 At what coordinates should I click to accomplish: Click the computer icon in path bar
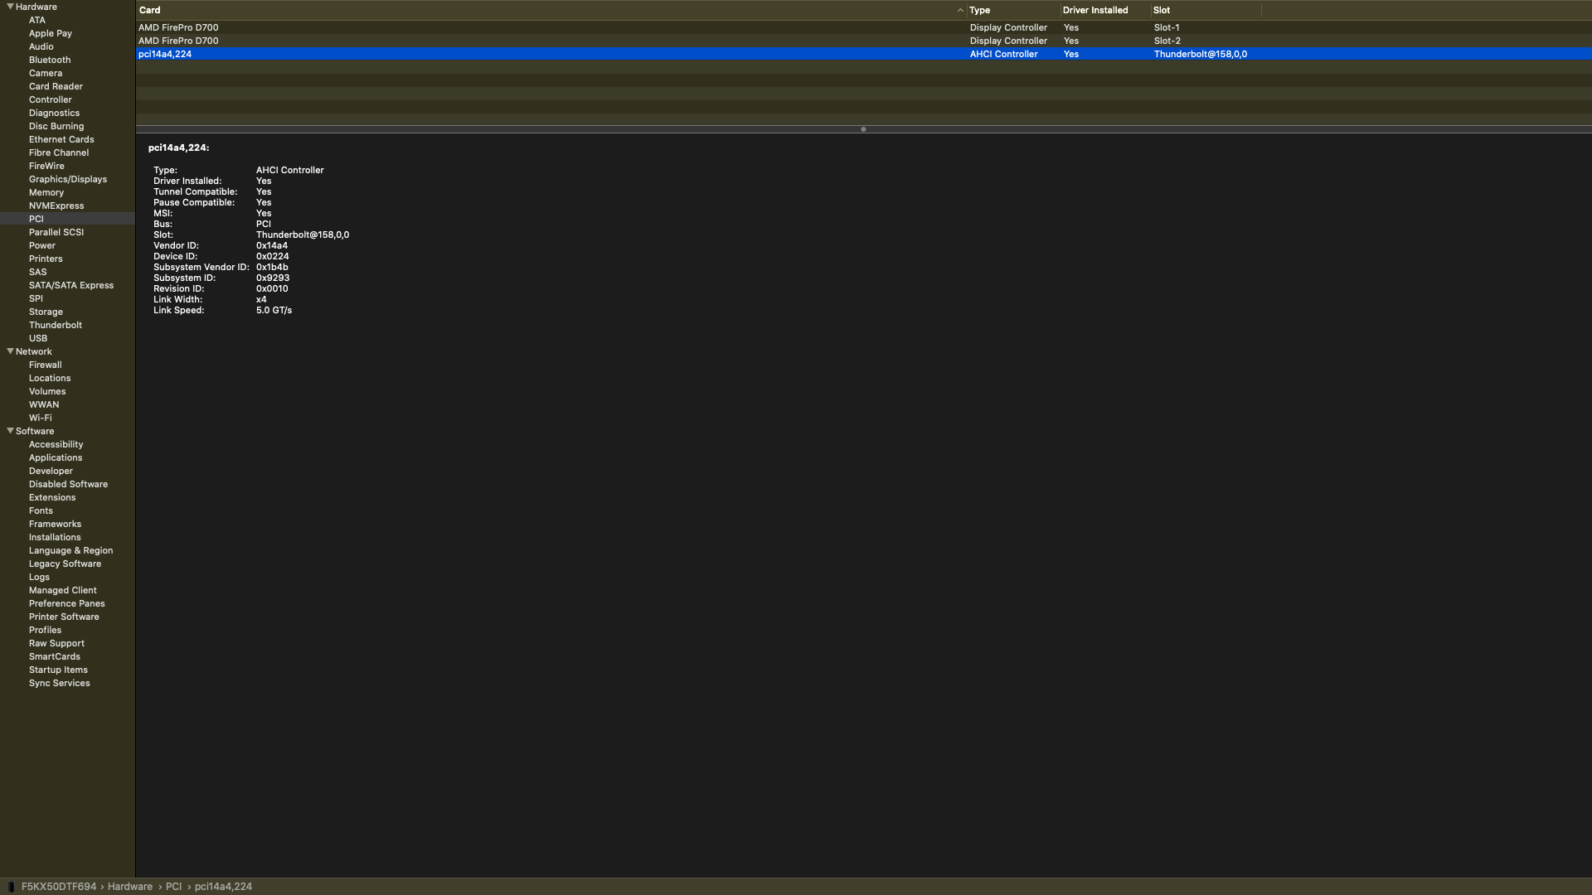(x=11, y=887)
